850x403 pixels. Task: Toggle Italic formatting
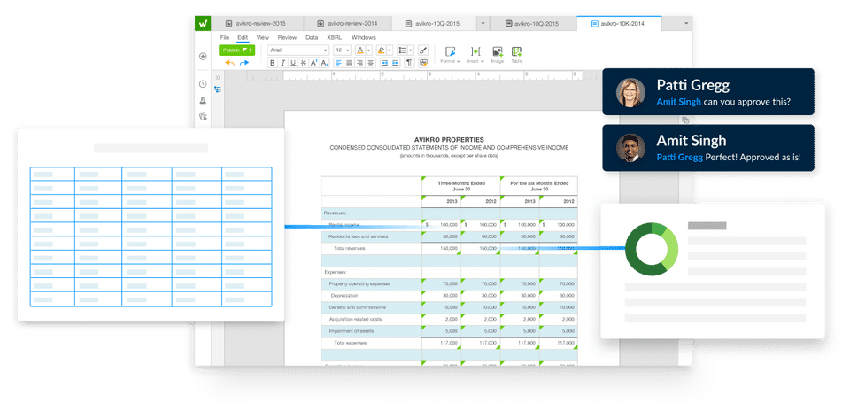tap(283, 63)
